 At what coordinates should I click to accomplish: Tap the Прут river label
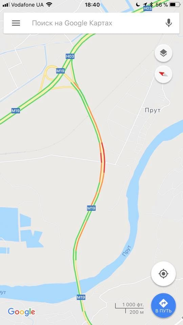pos(126,251)
